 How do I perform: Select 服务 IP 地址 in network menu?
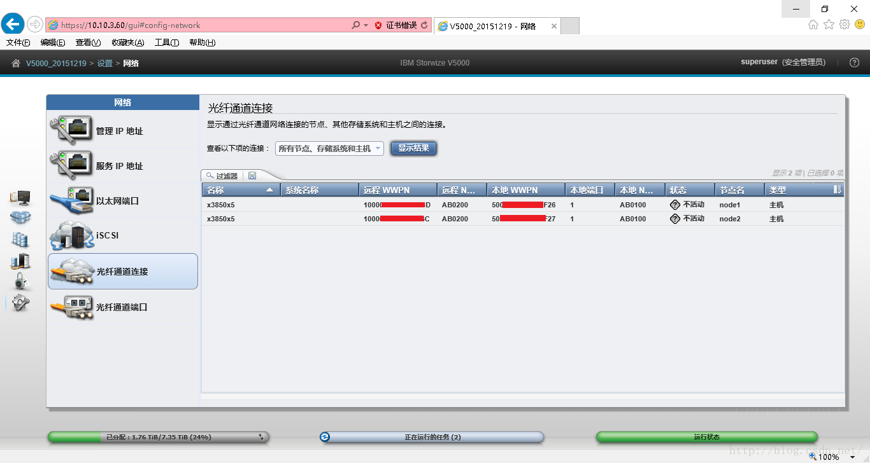tap(123, 166)
